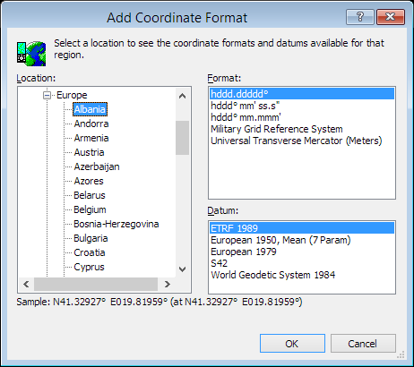Click the location list scroll up arrow
The height and width of the screenshot is (367, 414).
click(182, 96)
